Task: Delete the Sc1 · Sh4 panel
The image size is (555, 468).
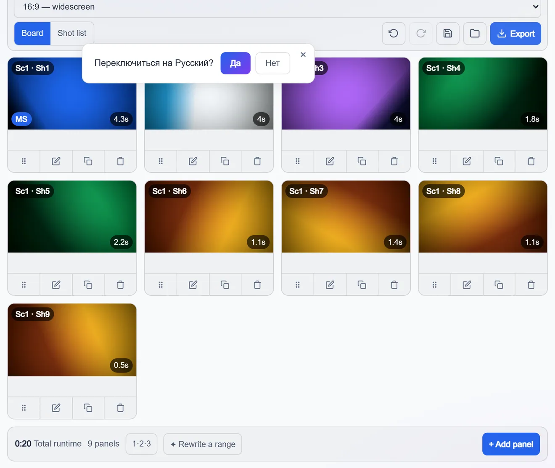Action: tap(531, 161)
